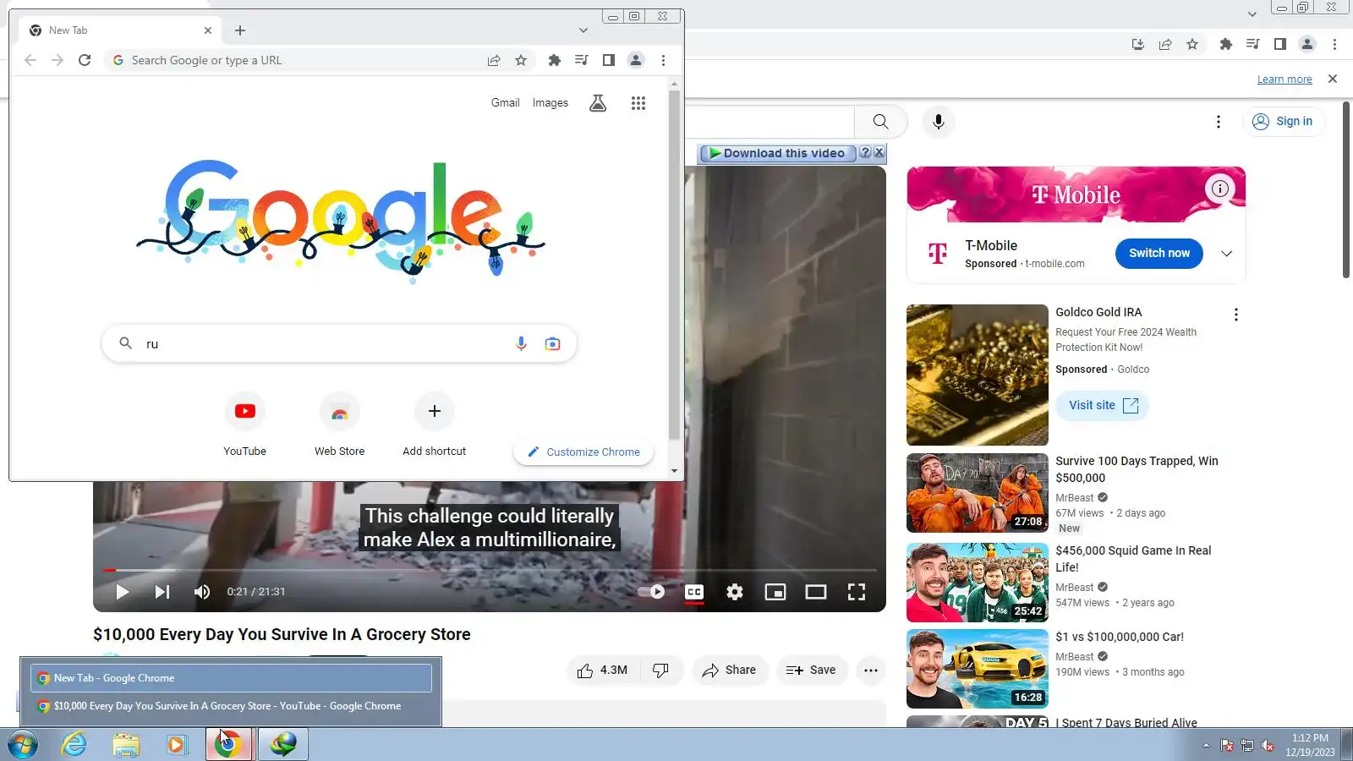Switch to New Tab - Google Chrome preview
This screenshot has height=761, width=1353.
pyautogui.click(x=231, y=678)
